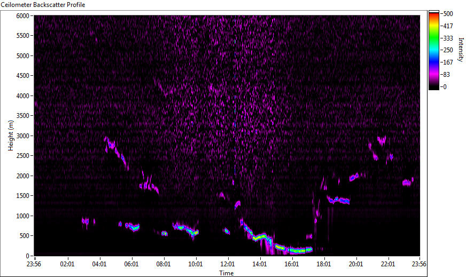Click the 6000 height axis label
Image resolution: width=466 pixels, height=277 pixels.
click(23, 15)
